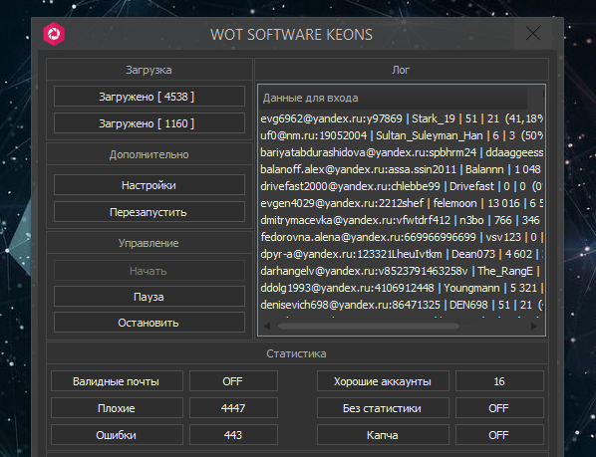
Task: Select the bariyatabdurashidova@yandex.ru log row
Action: 402,152
